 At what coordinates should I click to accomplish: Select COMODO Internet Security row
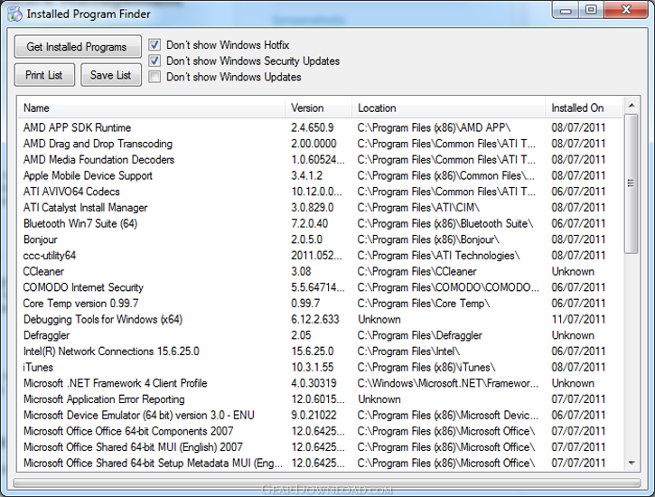[321, 287]
